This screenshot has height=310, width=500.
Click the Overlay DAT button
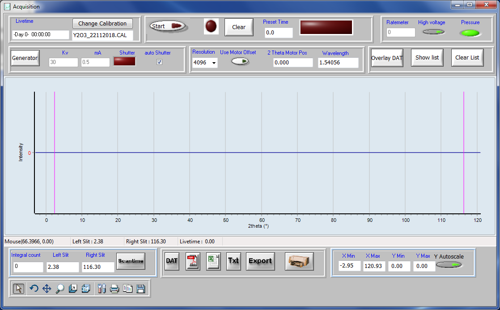[x=387, y=58]
